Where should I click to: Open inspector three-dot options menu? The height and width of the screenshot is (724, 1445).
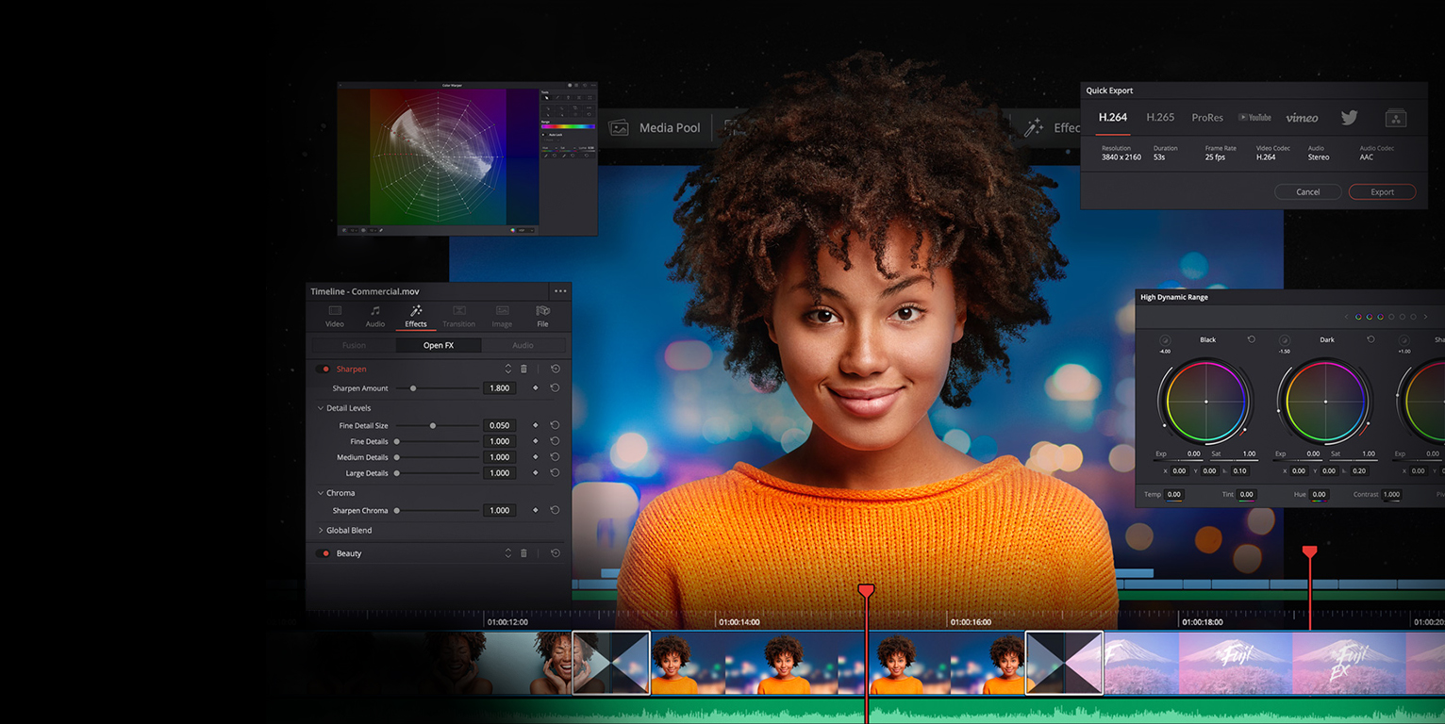click(560, 291)
